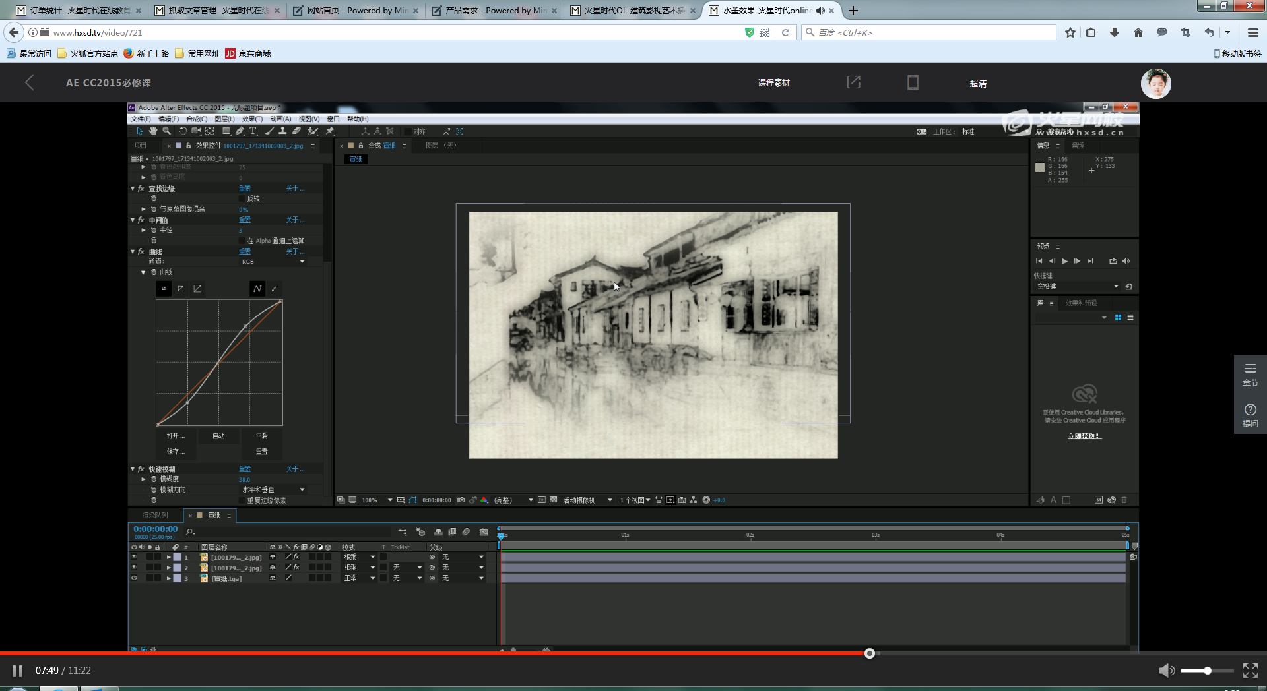
Task: Select the After Effects Zoom tool
Action: click(x=167, y=131)
